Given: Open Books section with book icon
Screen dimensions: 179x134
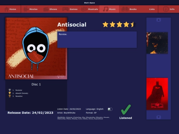Looking at the screenshot, I should [x=125, y=9].
